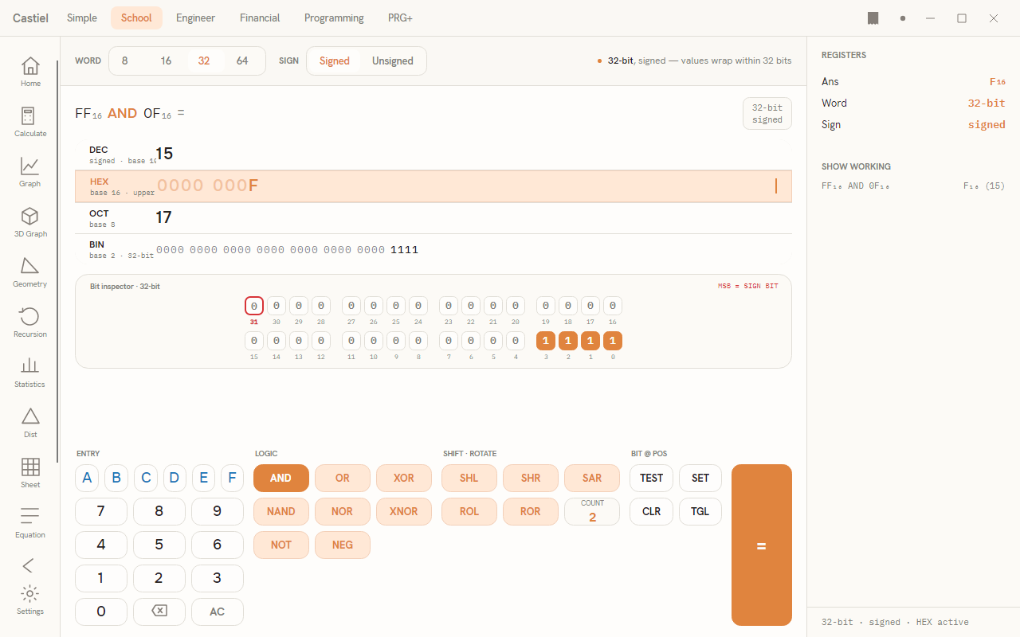This screenshot has width=1020, height=637.
Task: Click the AND logic button
Action: 280,478
